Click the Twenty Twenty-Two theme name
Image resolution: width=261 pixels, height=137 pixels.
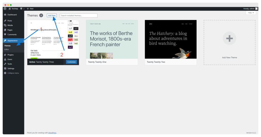[x=156, y=62]
